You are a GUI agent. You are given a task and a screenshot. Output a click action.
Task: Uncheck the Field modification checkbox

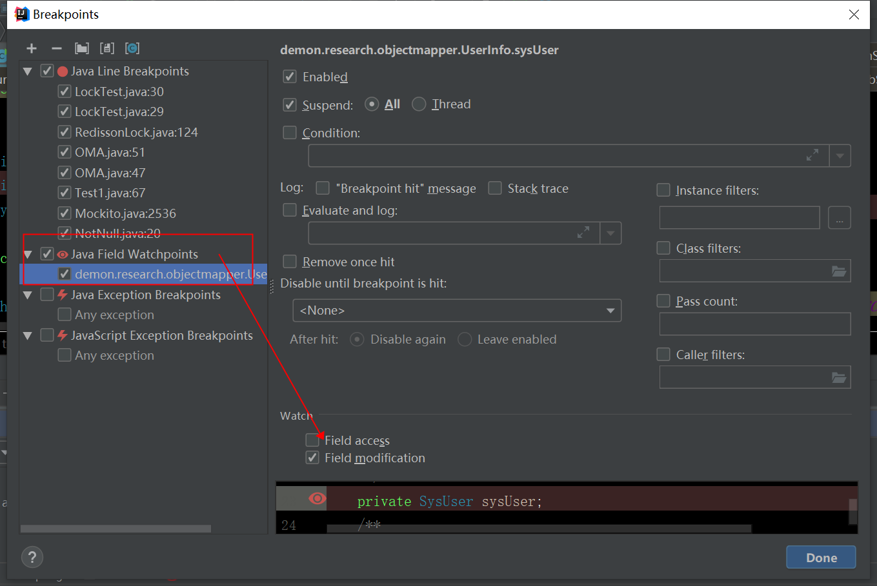(x=312, y=458)
